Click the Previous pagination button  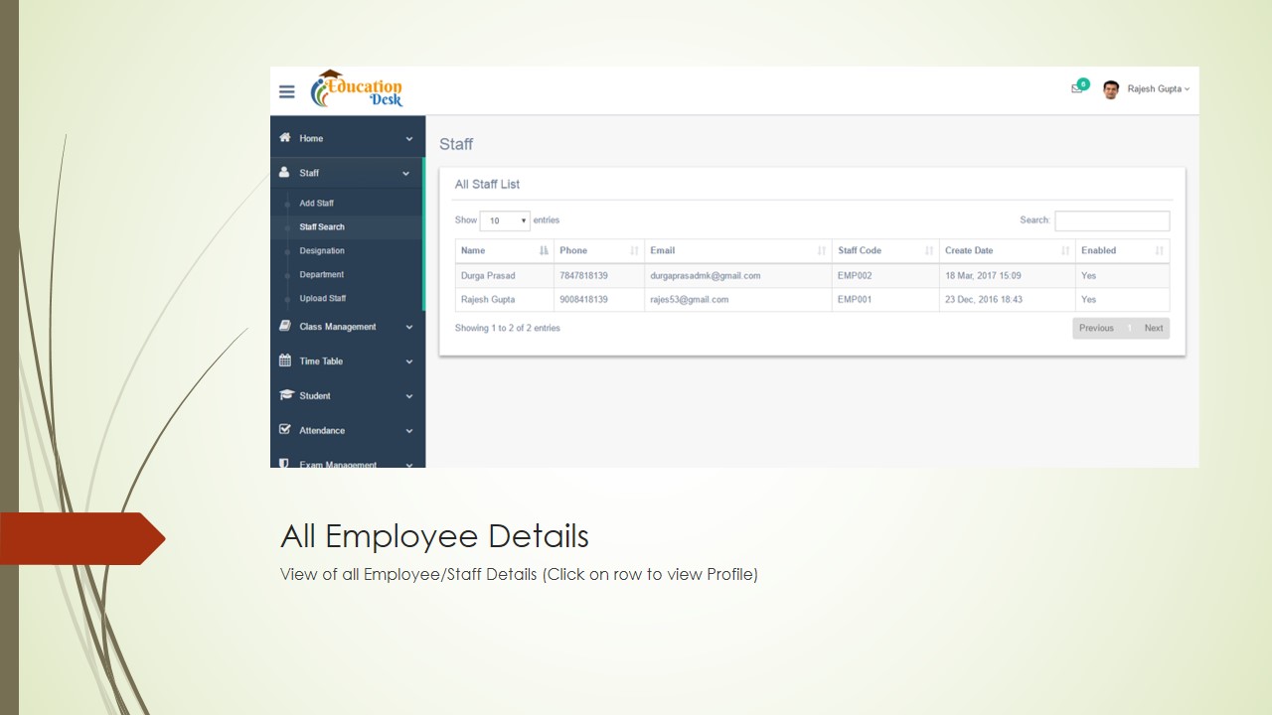(1096, 329)
